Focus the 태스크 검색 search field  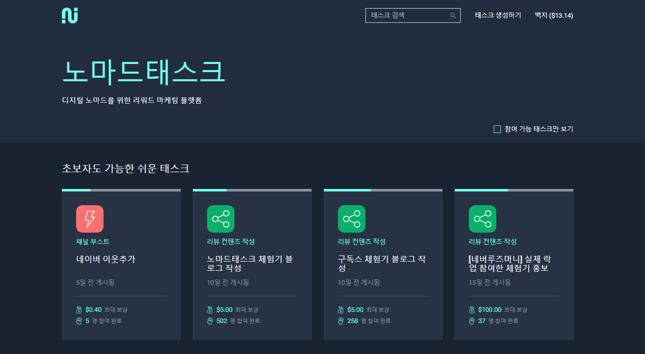pos(413,16)
